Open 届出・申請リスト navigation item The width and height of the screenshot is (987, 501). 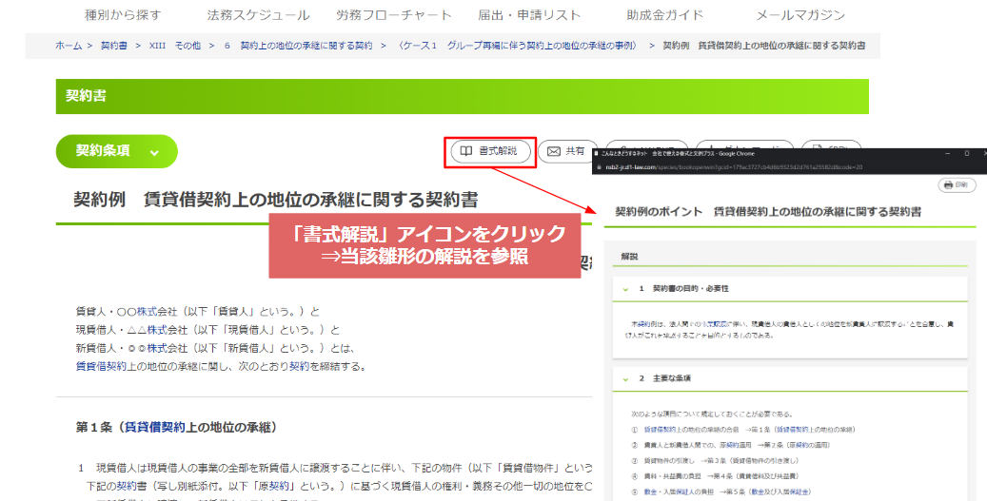(x=528, y=15)
